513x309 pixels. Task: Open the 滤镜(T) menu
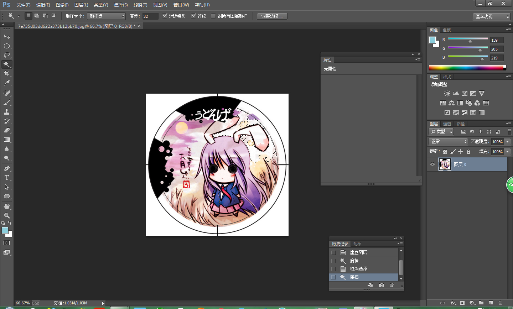[x=140, y=5]
